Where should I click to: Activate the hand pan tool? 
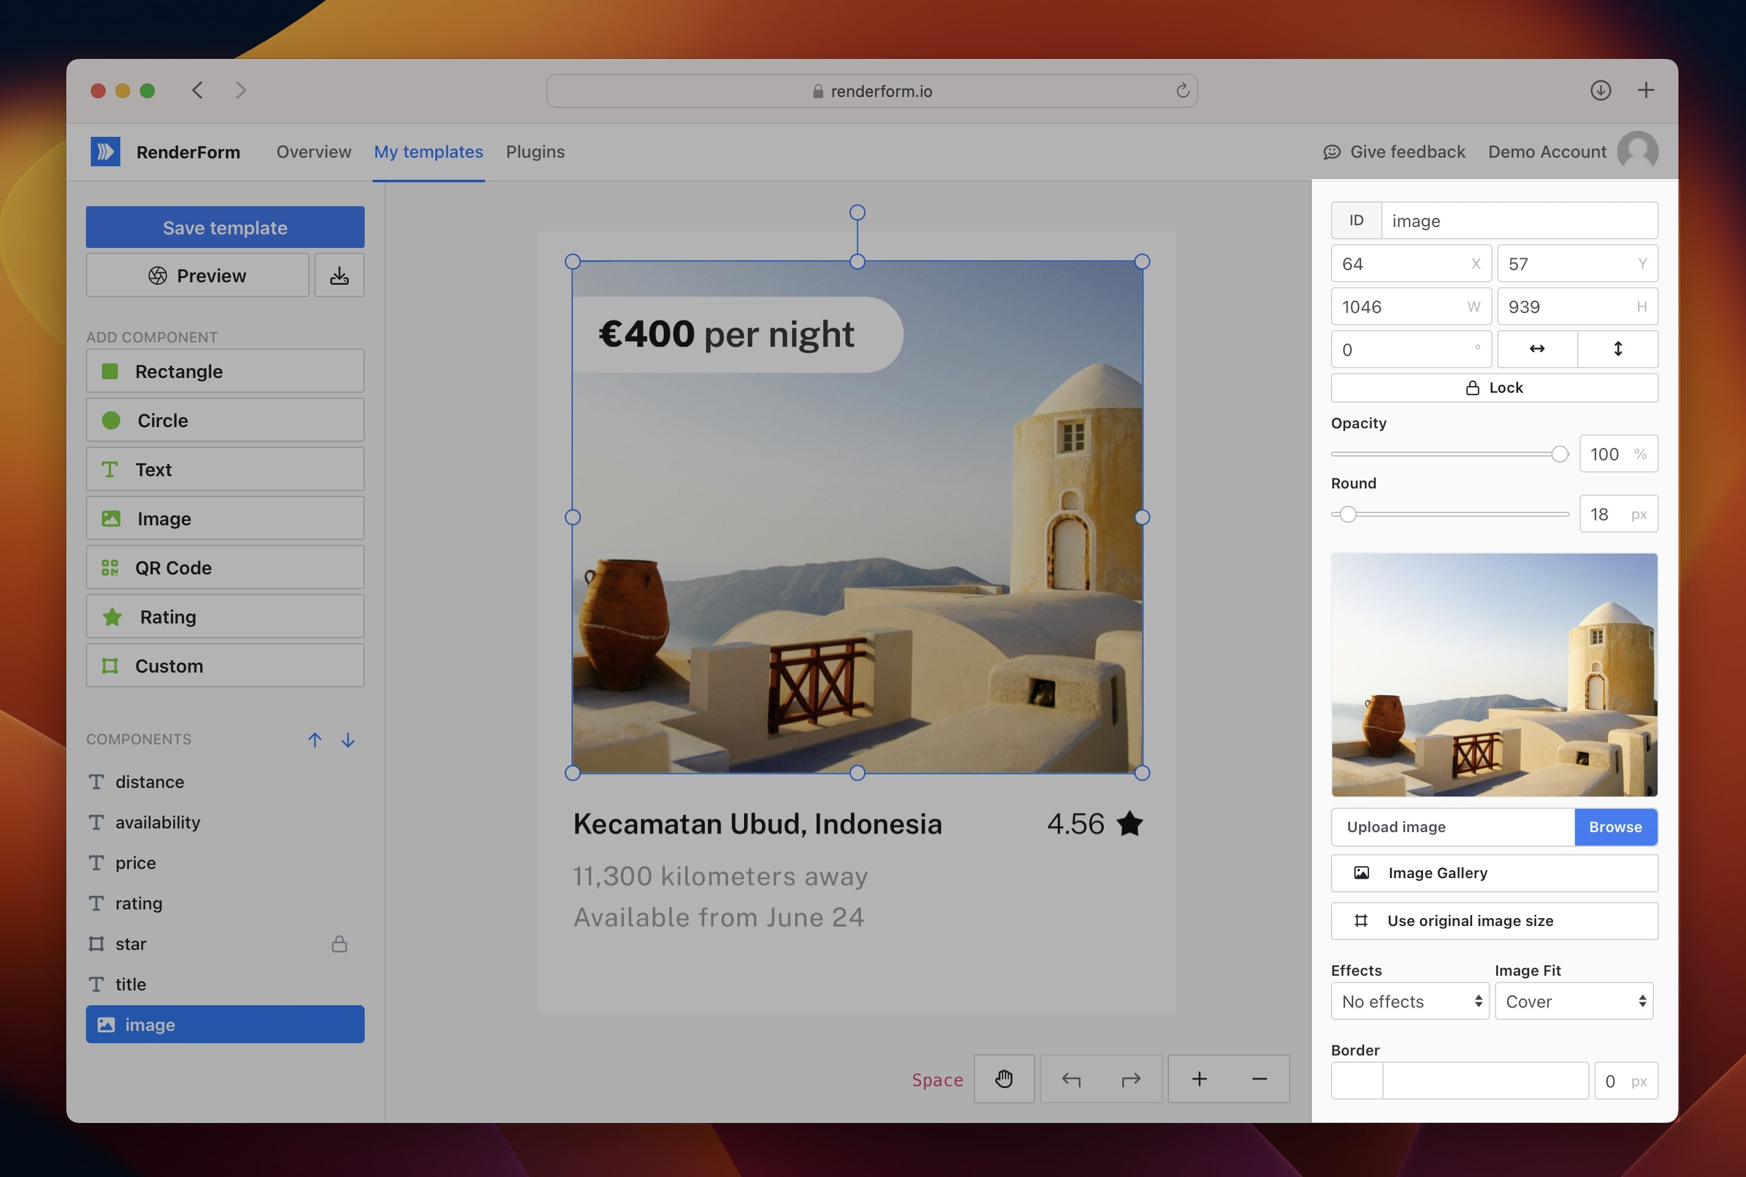click(1004, 1079)
